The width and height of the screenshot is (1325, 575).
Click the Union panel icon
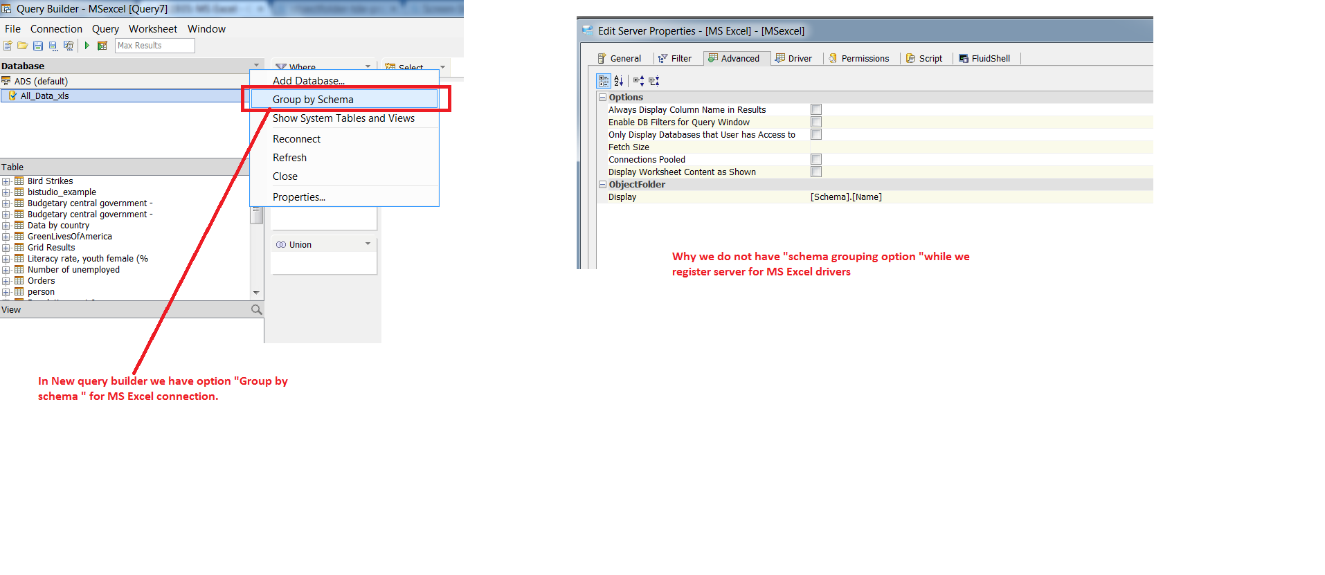click(281, 245)
